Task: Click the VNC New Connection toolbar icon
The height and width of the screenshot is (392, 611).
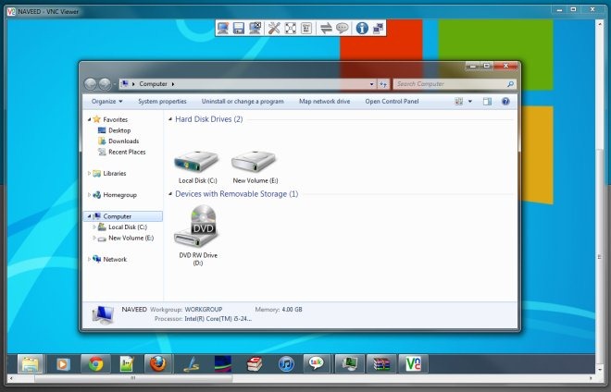Action: (x=222, y=28)
